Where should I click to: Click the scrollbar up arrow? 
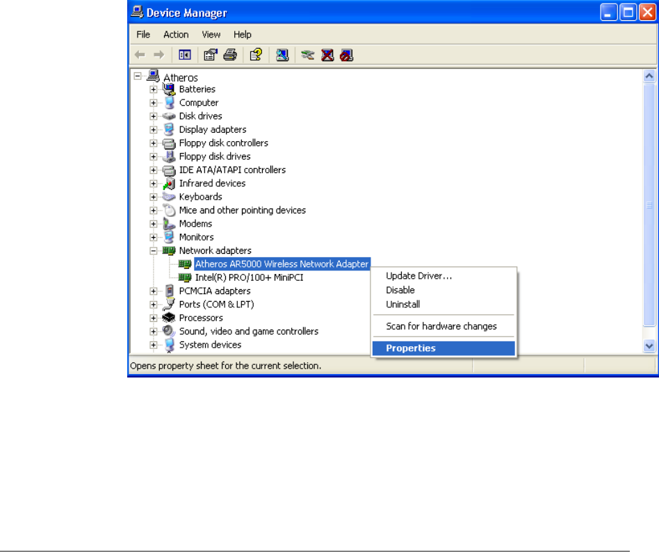(649, 76)
